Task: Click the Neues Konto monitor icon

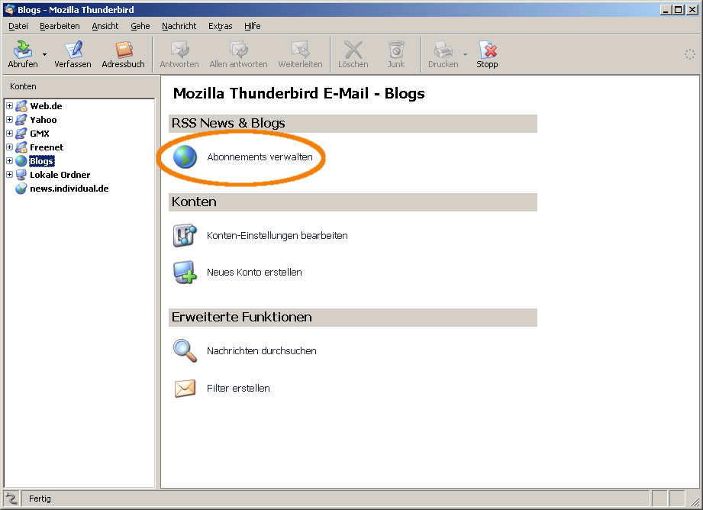Action: tap(185, 273)
